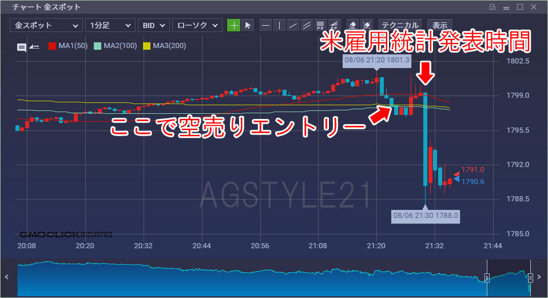Click the 1785.0 price axis label

click(518, 234)
